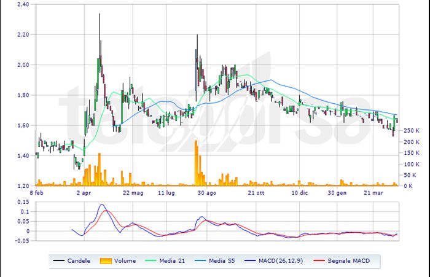Click the 21 ott date axis label
This screenshot has width=430, height=277.
click(x=256, y=192)
